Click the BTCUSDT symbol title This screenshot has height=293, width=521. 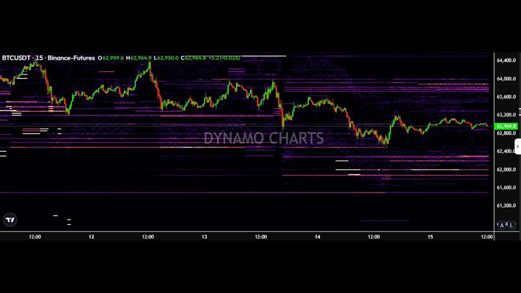[16, 58]
